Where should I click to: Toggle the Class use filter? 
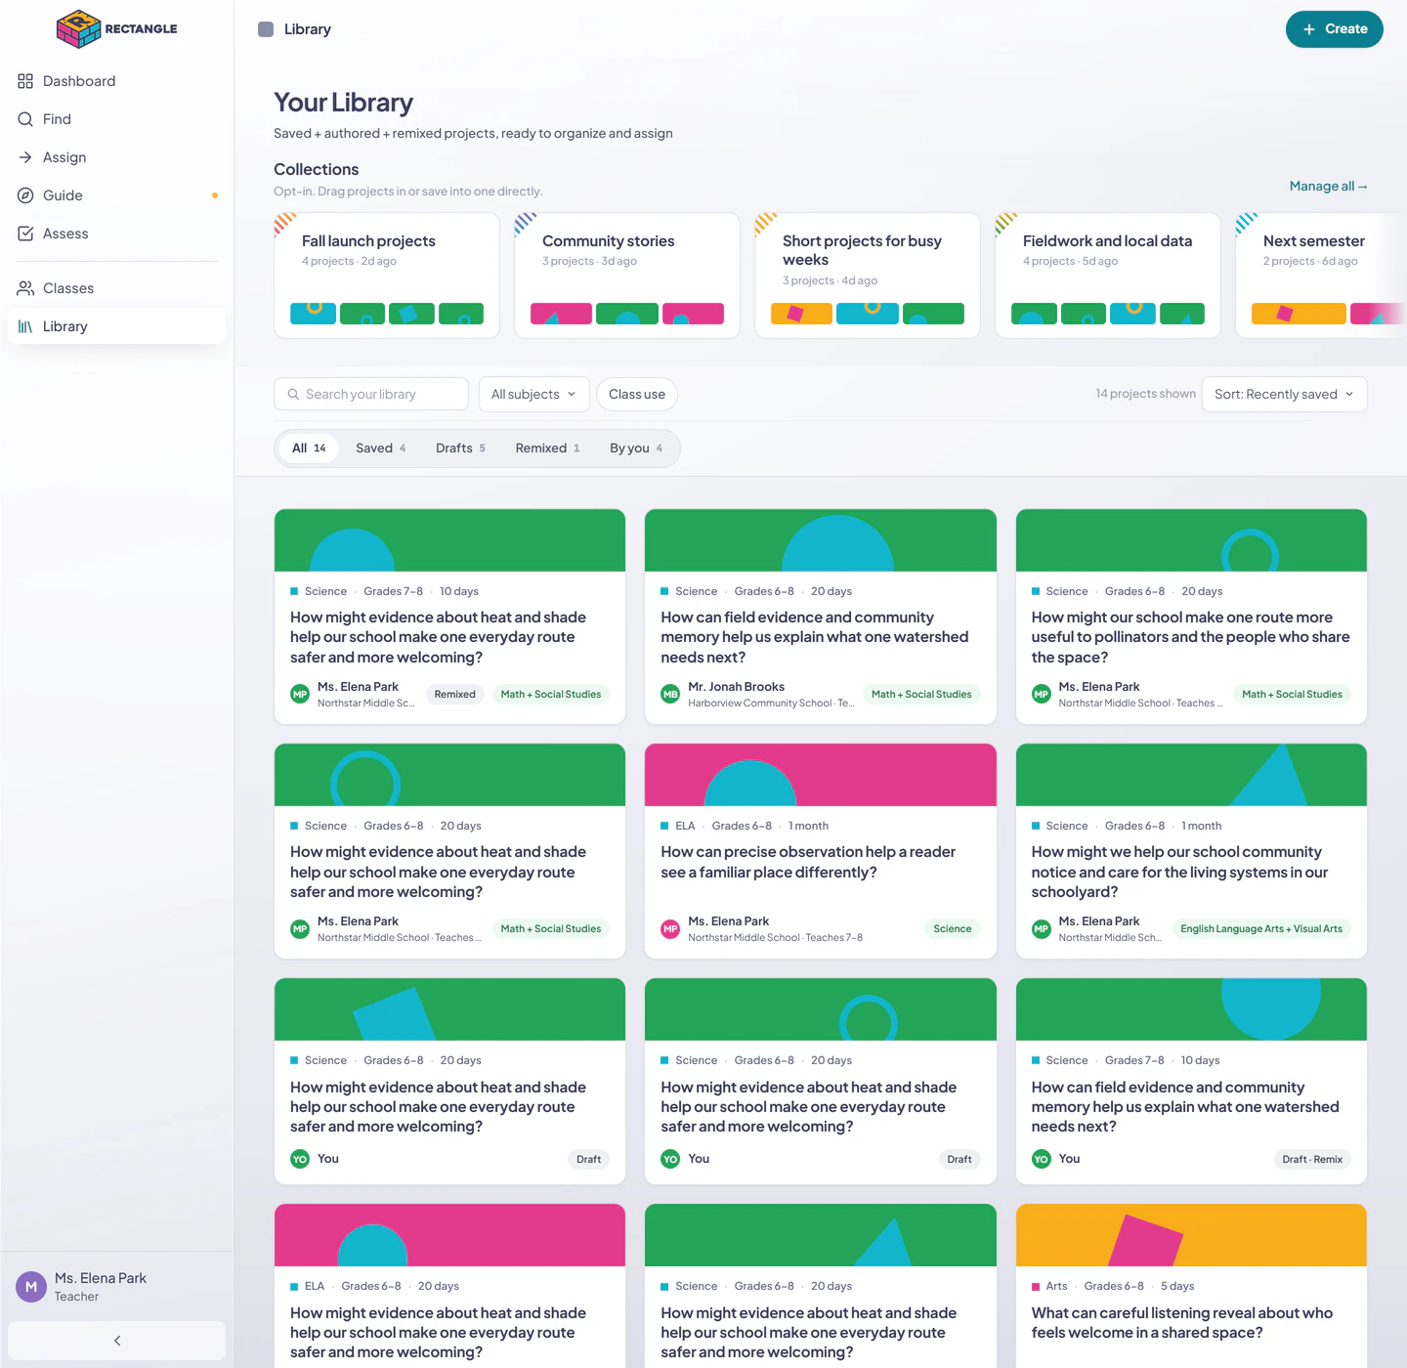pos(637,394)
